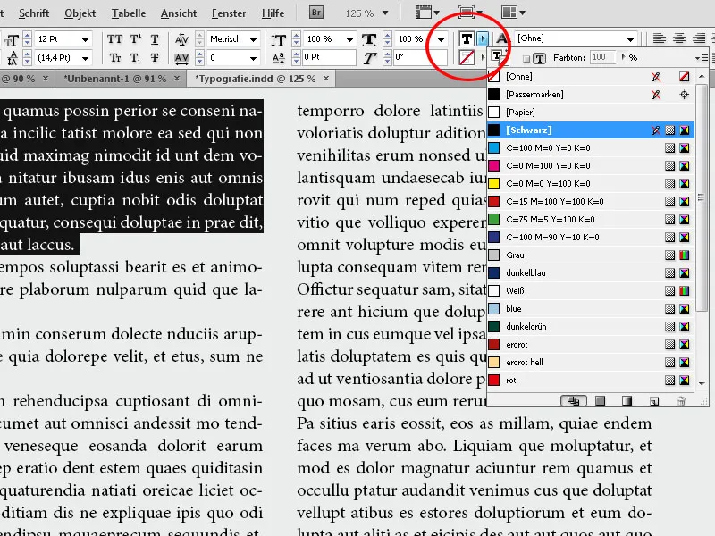
Task: Center align text icon
Action: click(x=679, y=38)
